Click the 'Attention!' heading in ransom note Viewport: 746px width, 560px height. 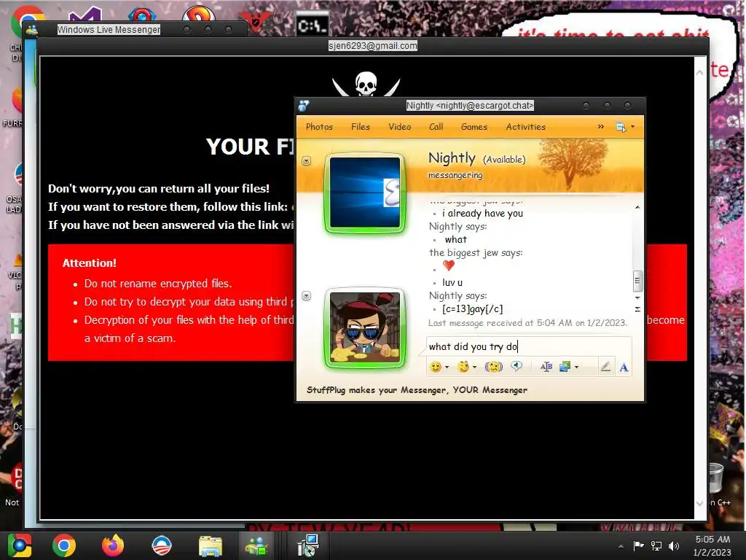90,262
